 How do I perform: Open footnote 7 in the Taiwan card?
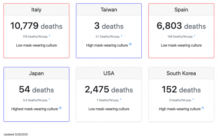point(122,36)
